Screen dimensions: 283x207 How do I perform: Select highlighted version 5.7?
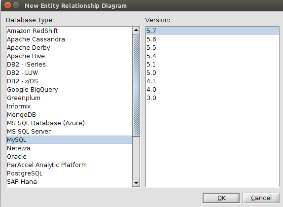click(x=212, y=31)
